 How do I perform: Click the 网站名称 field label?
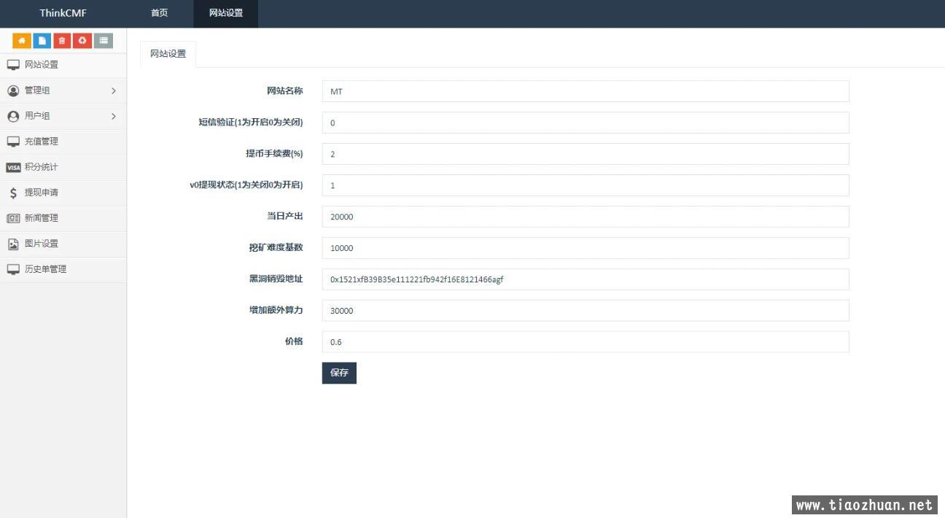pos(284,91)
